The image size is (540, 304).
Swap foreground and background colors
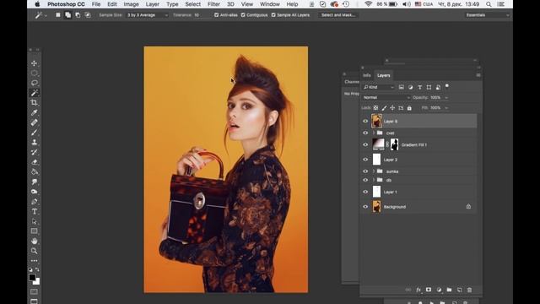tap(37, 269)
